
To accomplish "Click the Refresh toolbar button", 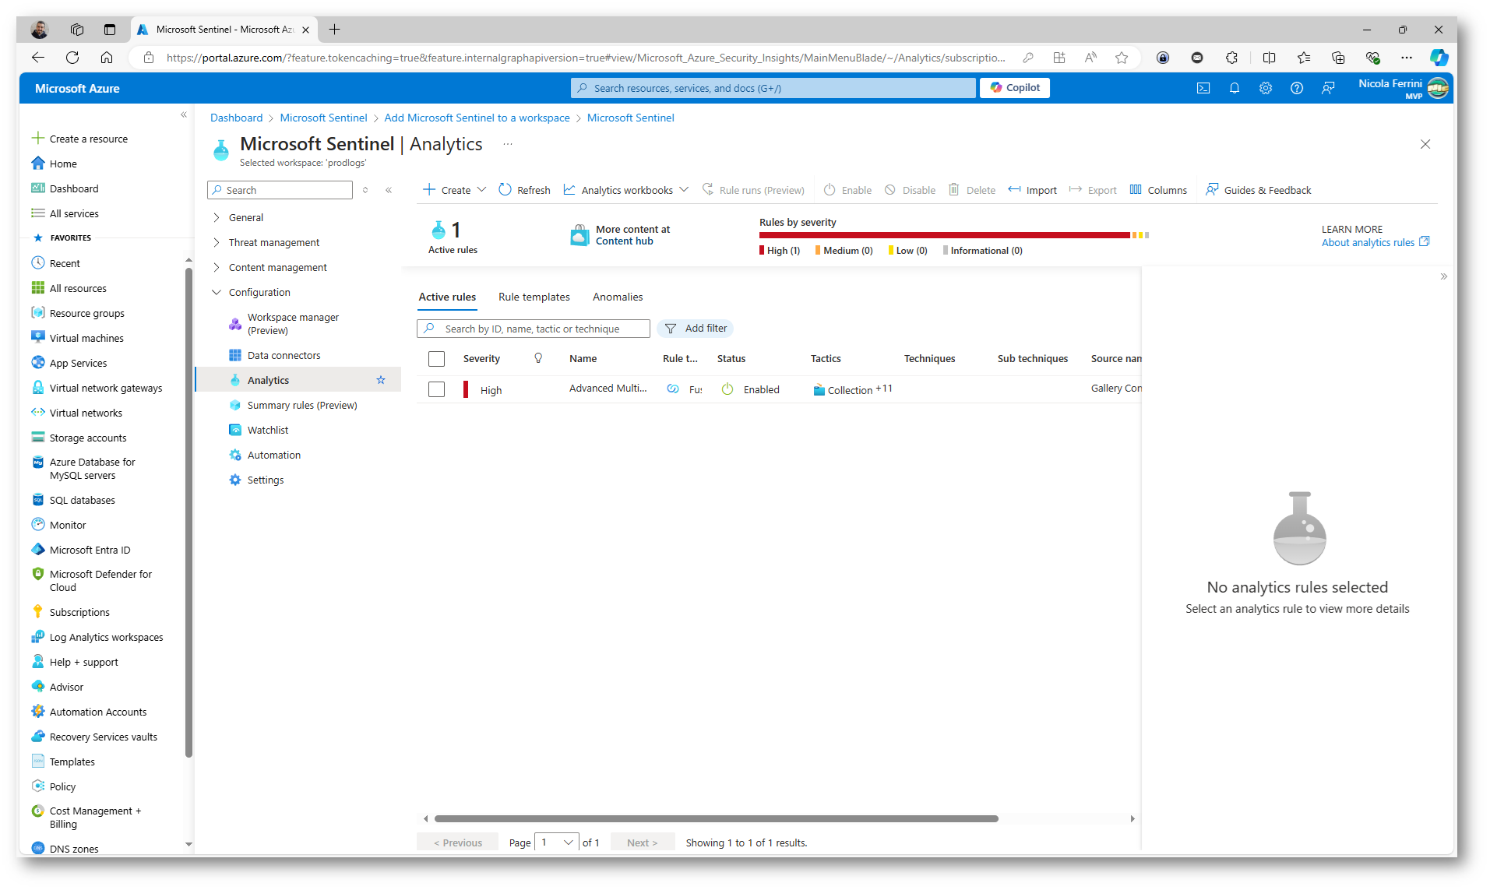I will (x=524, y=190).
